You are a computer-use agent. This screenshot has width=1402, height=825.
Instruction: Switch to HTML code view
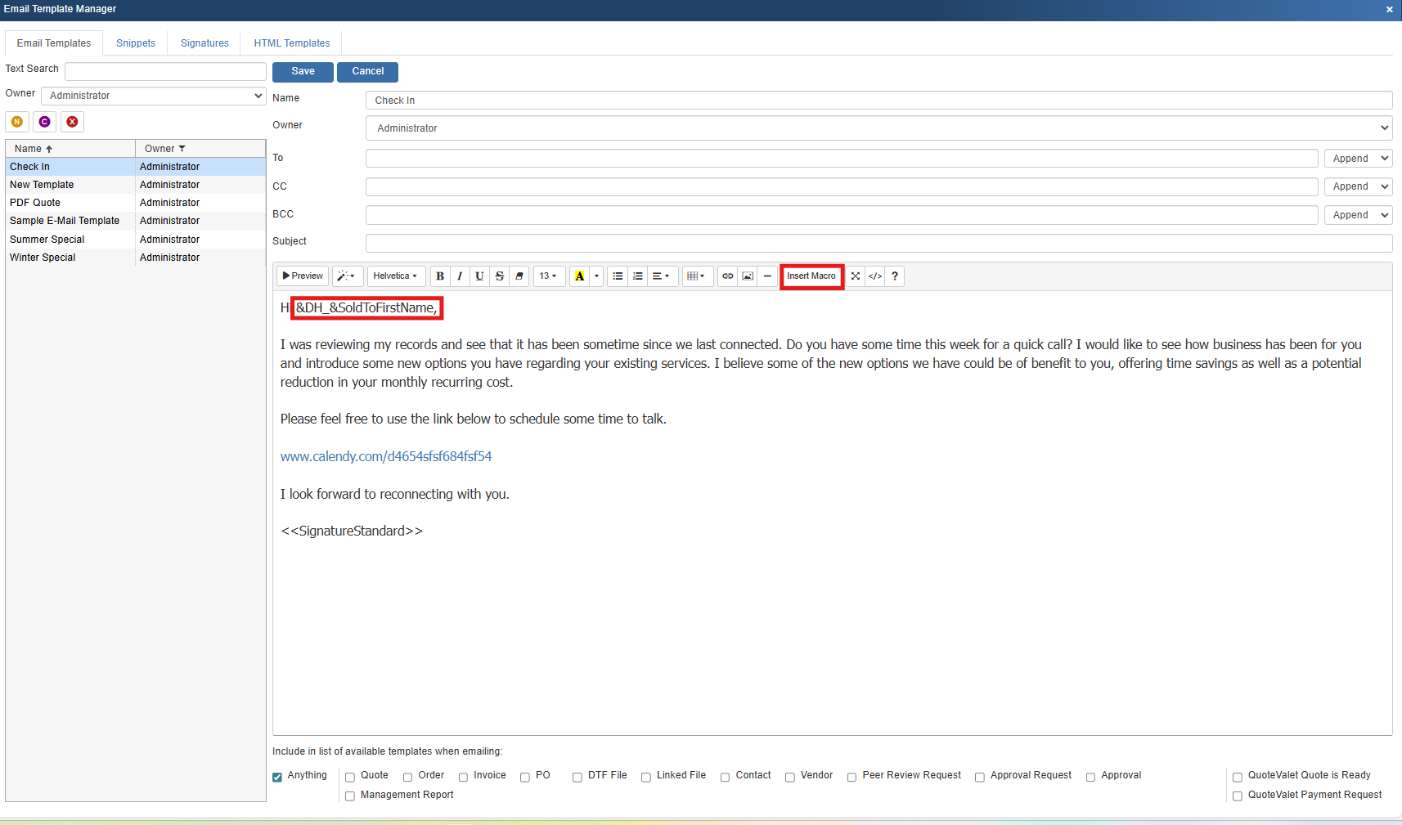point(875,276)
